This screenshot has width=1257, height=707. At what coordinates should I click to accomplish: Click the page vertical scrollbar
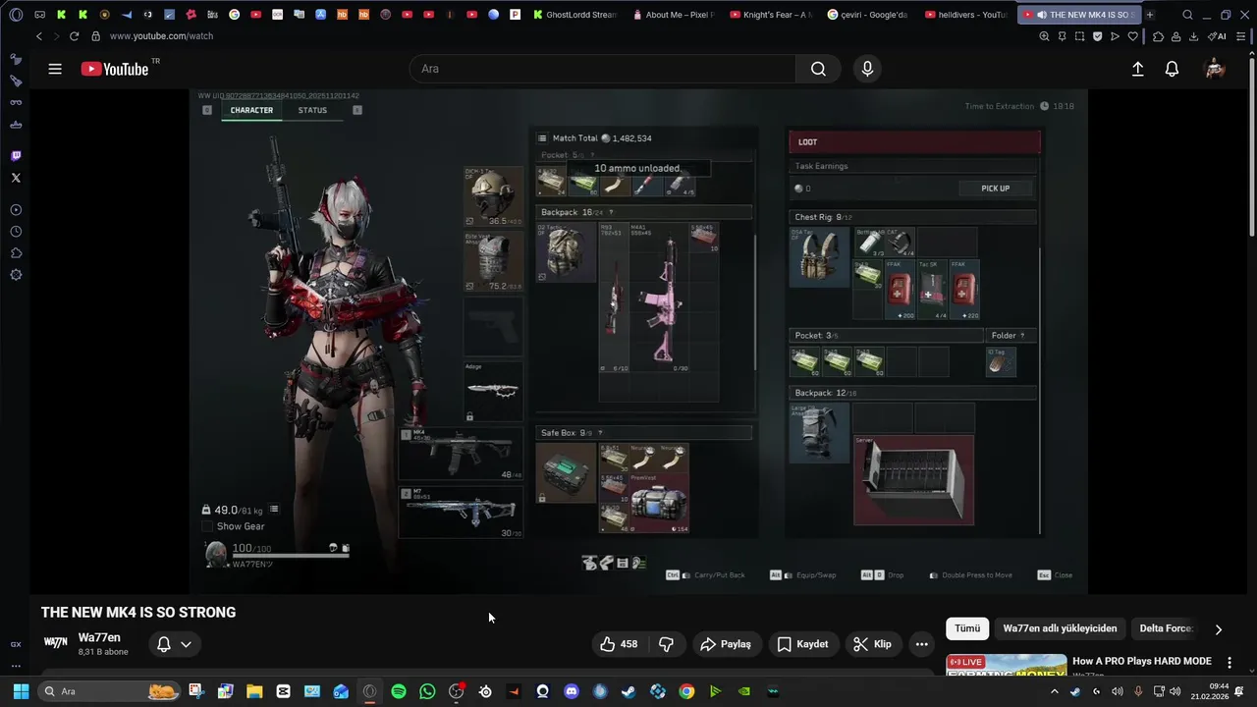pos(1252,147)
